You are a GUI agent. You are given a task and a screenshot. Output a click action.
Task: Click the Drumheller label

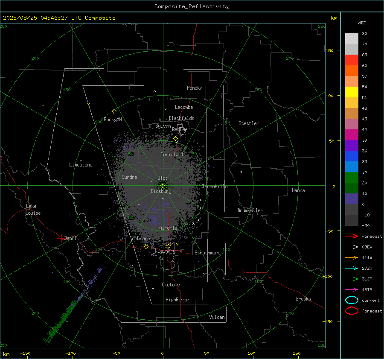[x=250, y=210]
